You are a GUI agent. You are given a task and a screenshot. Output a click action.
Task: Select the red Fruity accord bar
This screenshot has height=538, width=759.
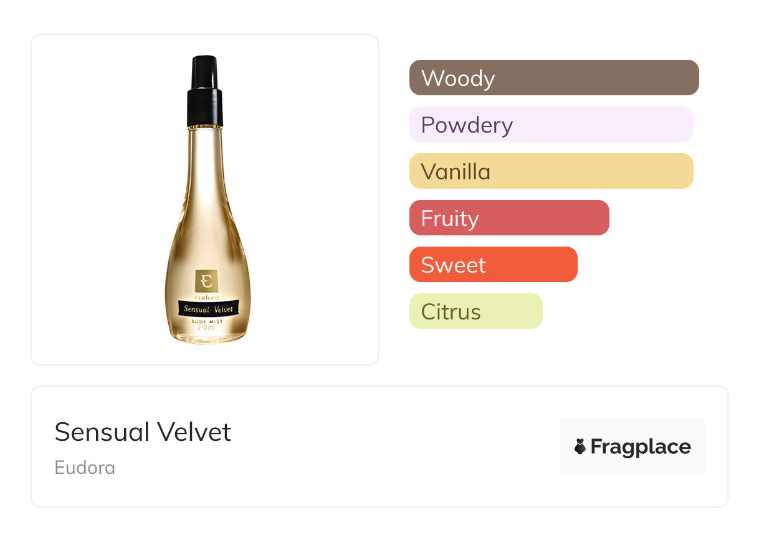509,218
